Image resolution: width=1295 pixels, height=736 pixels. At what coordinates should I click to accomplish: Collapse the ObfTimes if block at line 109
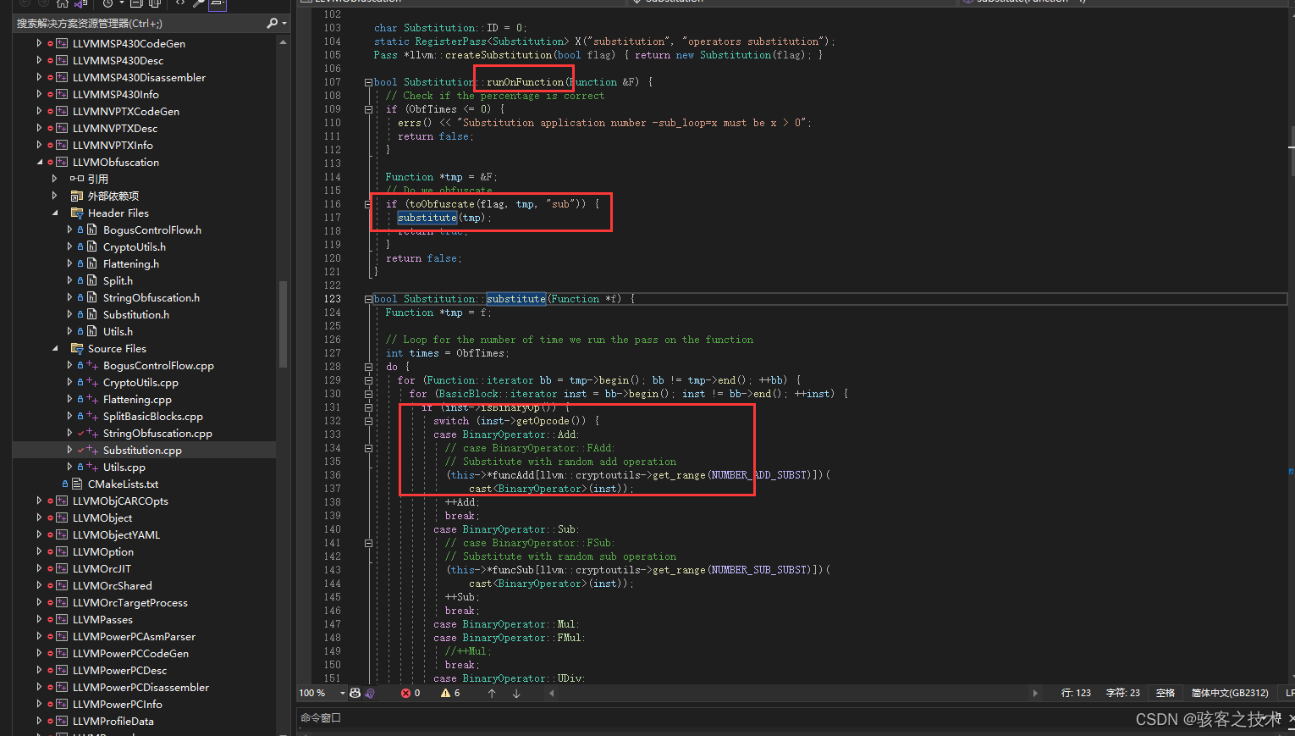[368, 109]
